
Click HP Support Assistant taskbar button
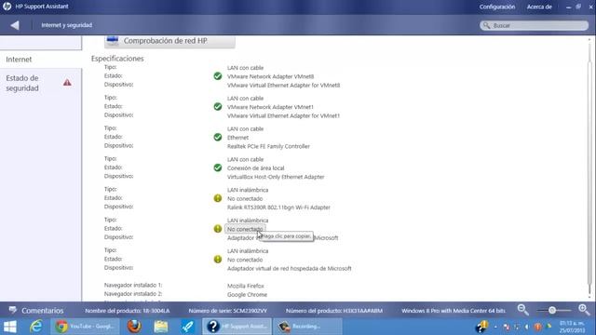coord(237,327)
